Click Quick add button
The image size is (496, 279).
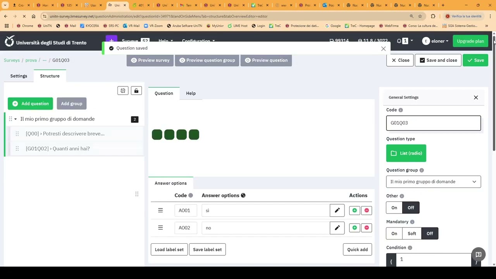click(x=357, y=250)
